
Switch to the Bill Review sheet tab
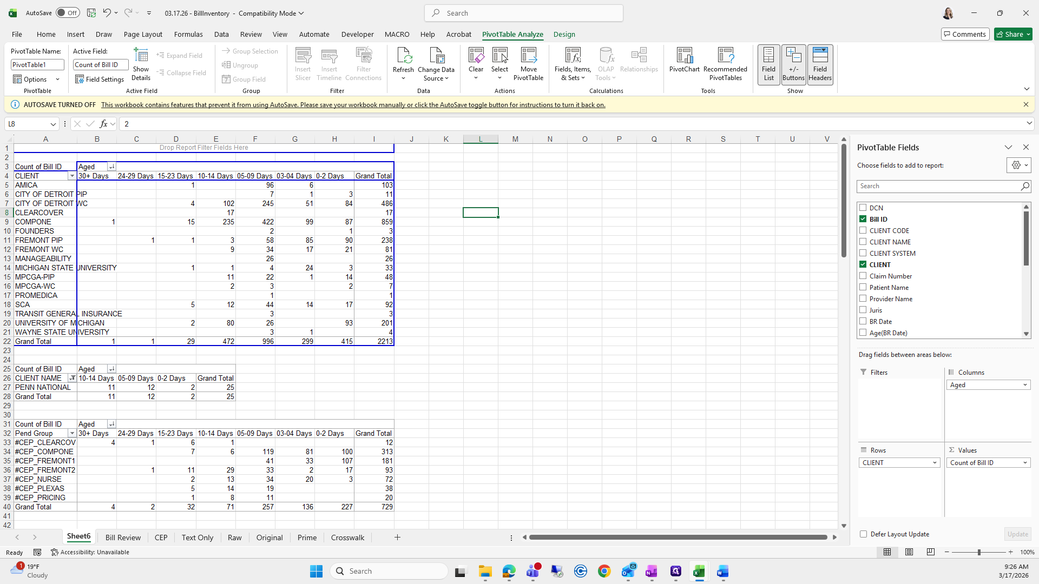pos(123,537)
